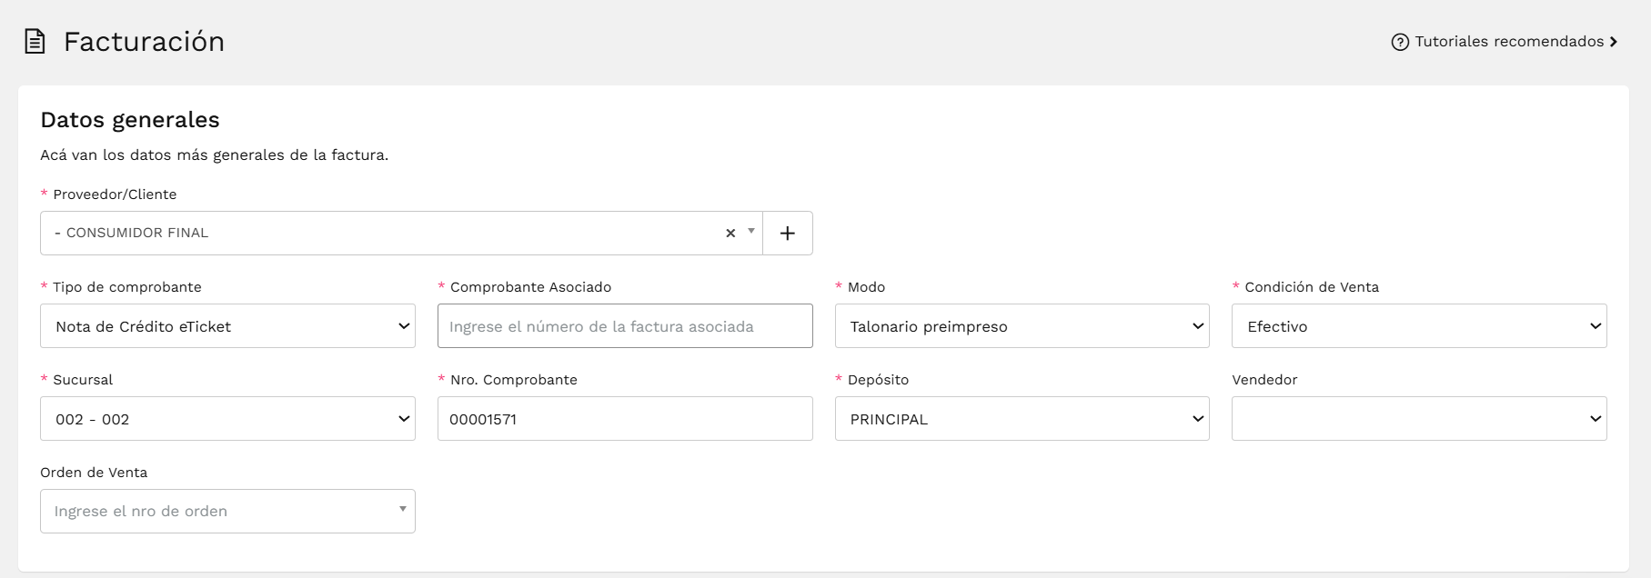Click the Facturación document icon
The image size is (1651, 578).
tap(35, 42)
